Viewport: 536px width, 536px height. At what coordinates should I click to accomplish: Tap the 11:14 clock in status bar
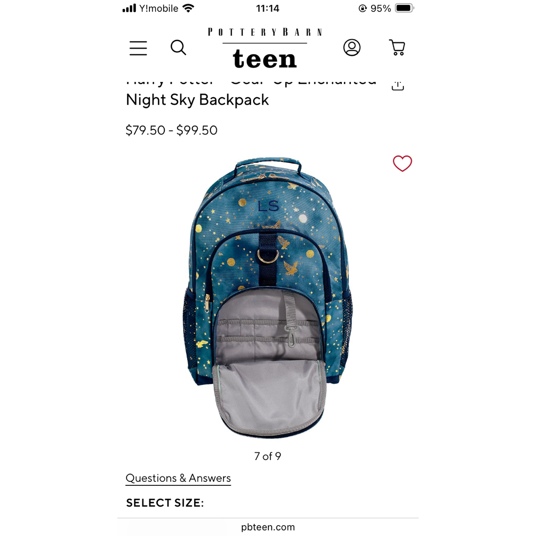pos(268,8)
